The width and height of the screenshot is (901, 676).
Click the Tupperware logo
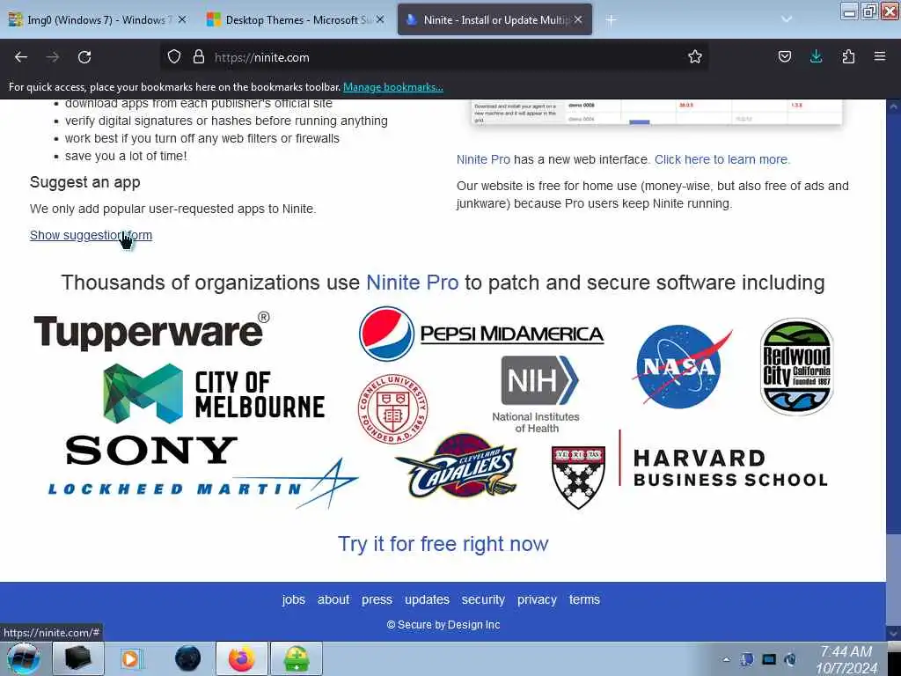151,332
